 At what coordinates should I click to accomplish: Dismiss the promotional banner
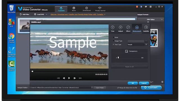(x=105, y=14)
